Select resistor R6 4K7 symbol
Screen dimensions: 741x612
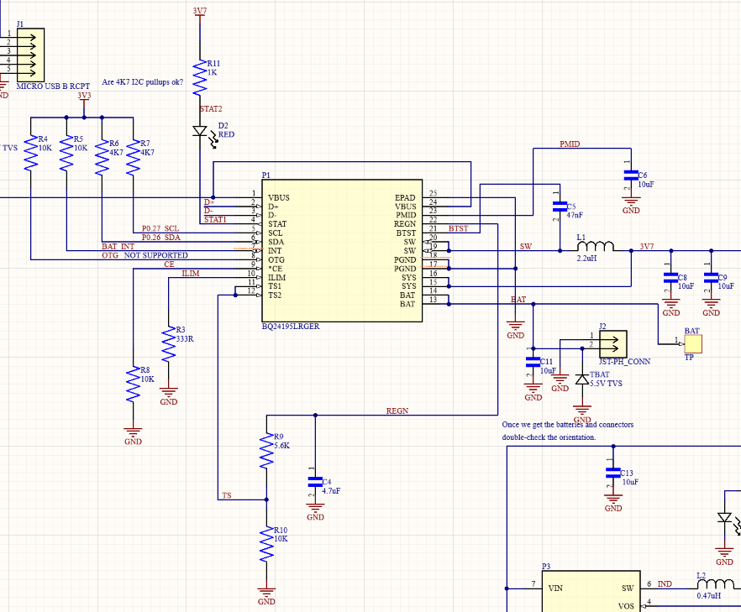pyautogui.click(x=102, y=157)
